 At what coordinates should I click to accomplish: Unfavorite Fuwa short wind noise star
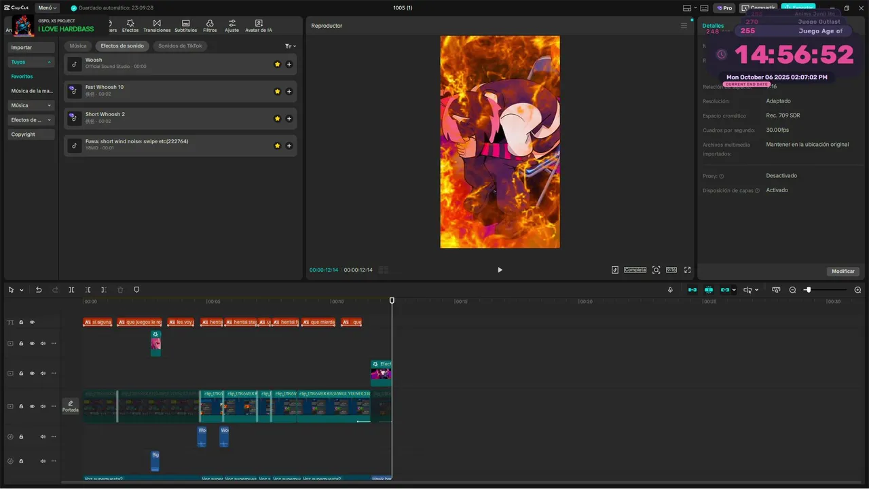coord(277,146)
